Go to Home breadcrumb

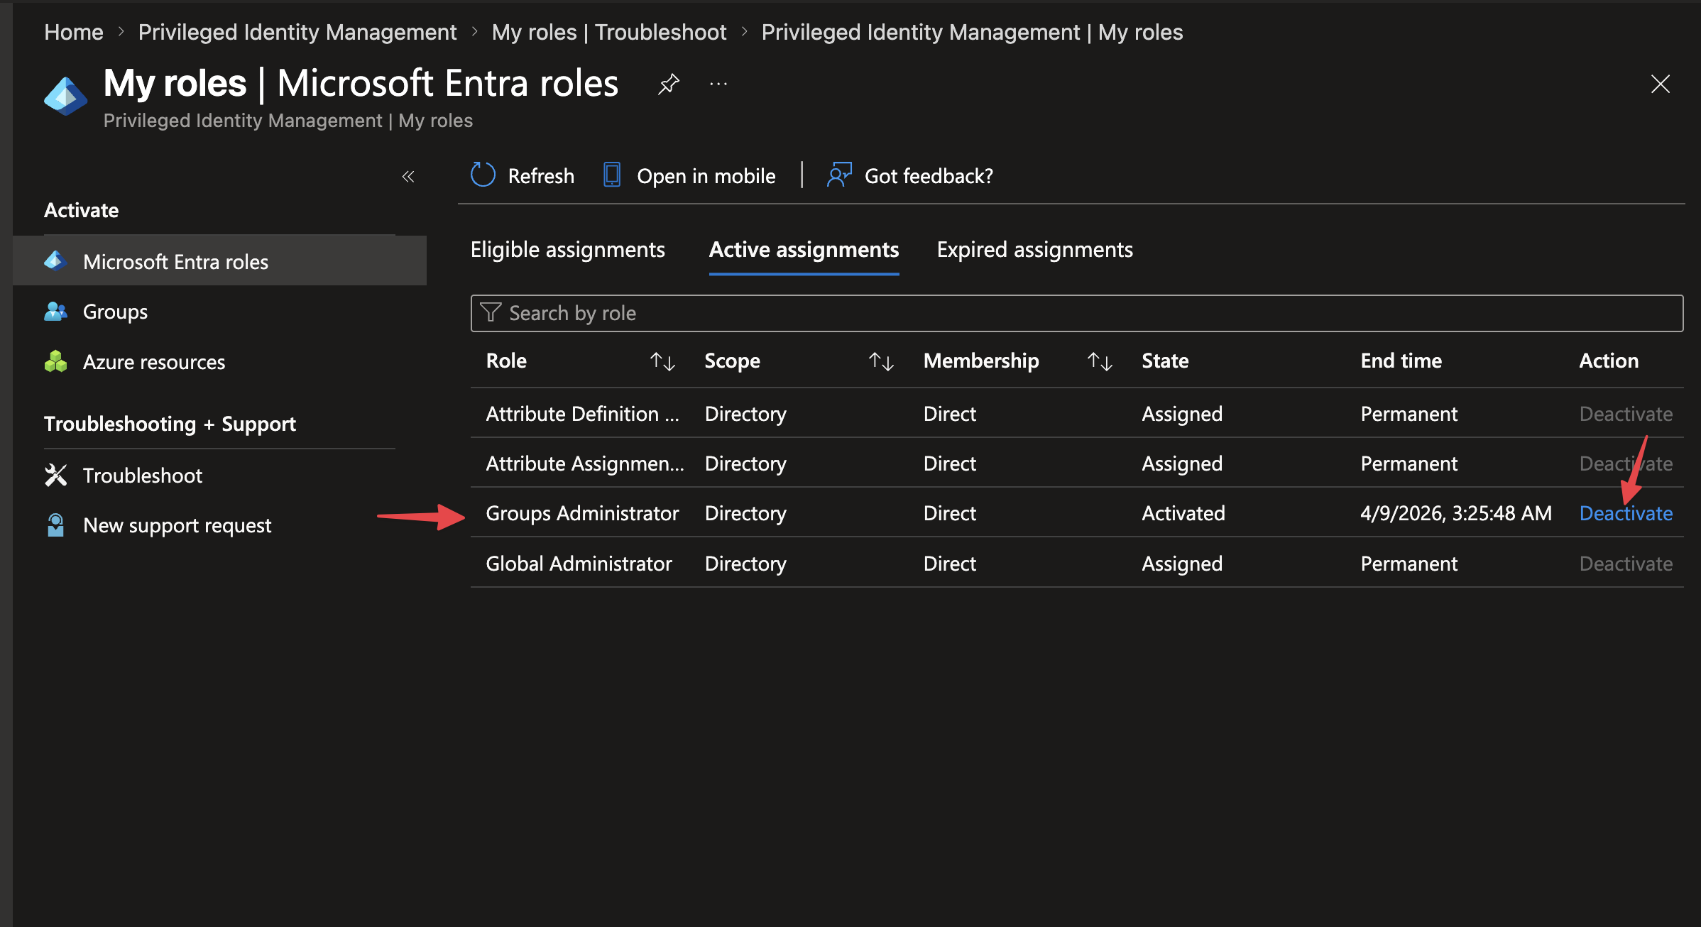click(x=74, y=32)
